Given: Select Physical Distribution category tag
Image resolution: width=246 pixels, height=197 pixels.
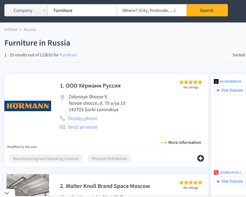Looking at the screenshot, I should point(109,158).
